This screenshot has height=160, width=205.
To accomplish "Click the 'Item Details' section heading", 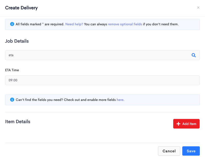I will (18, 122).
